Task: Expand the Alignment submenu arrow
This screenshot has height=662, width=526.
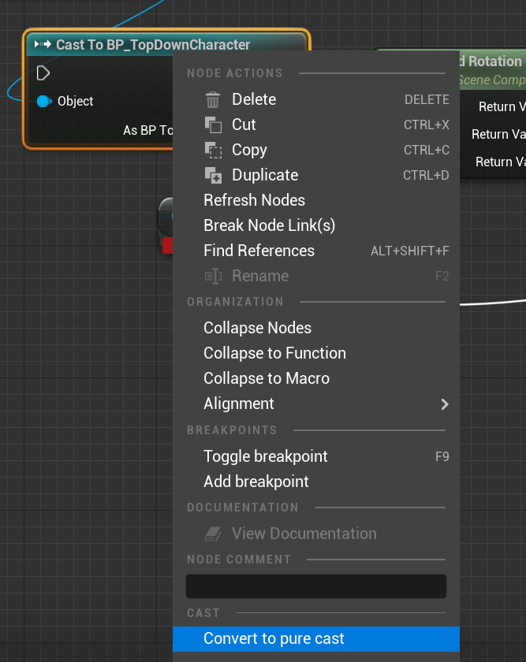Action: coord(445,404)
